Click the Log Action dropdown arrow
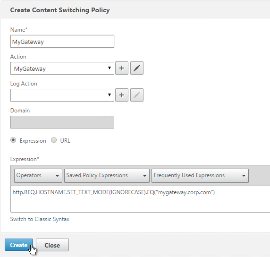270x257 pixels. pos(110,95)
